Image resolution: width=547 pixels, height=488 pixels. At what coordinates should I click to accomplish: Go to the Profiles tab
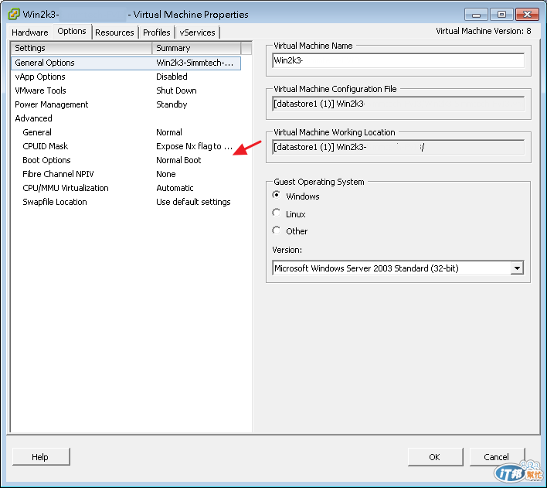click(157, 32)
